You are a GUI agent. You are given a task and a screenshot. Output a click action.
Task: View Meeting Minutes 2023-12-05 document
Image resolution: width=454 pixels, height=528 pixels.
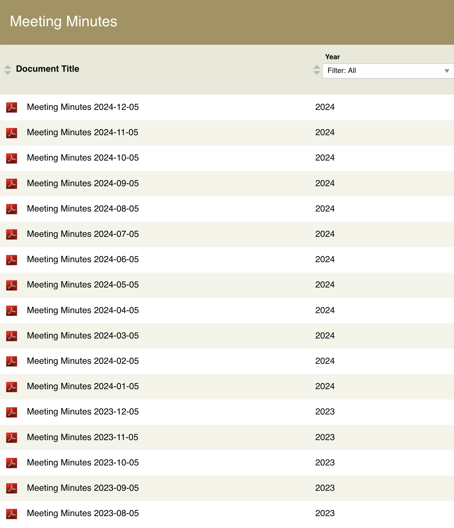click(83, 412)
